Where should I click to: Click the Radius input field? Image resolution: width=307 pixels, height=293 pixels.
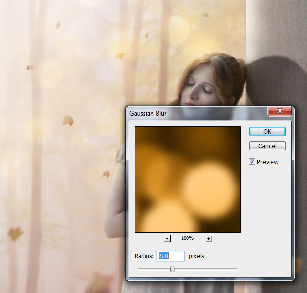[x=170, y=256]
